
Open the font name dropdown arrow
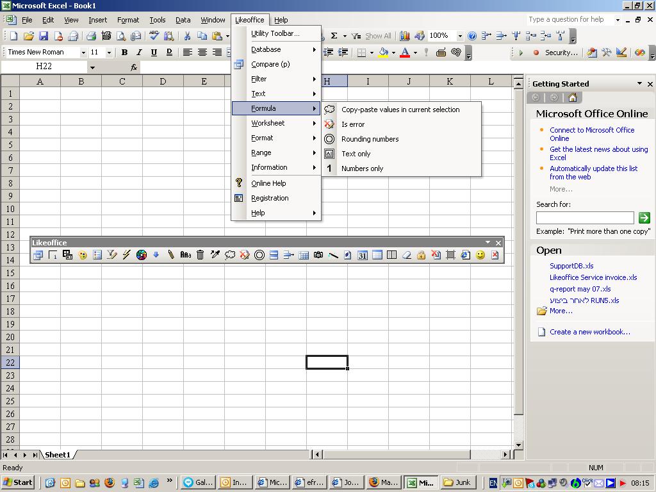[83, 53]
